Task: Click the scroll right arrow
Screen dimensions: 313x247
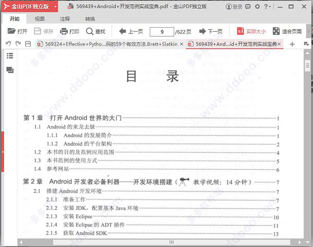Action: [x=299, y=242]
